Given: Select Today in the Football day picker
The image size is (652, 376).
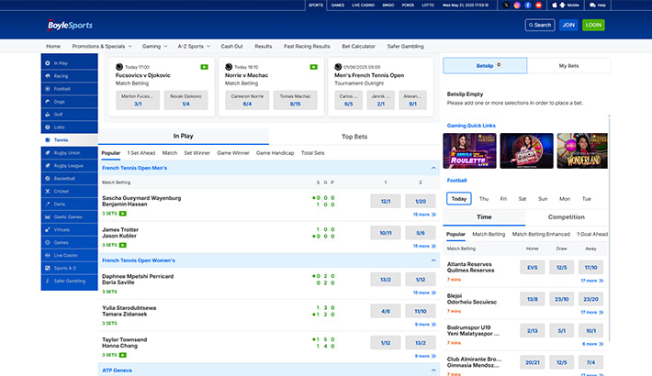Looking at the screenshot, I should tap(458, 199).
